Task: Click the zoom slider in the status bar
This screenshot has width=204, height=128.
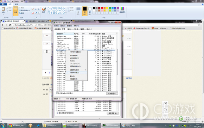Action: [x=195, y=121]
